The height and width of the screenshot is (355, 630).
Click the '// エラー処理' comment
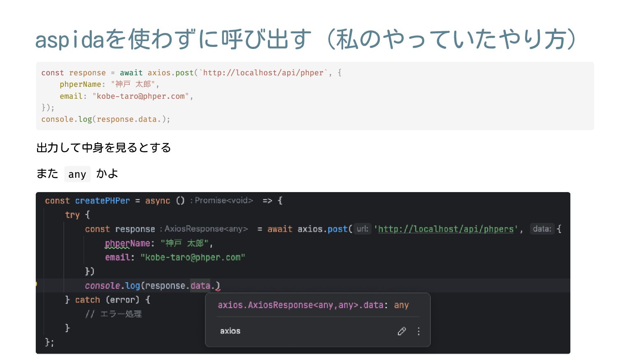pos(114,314)
